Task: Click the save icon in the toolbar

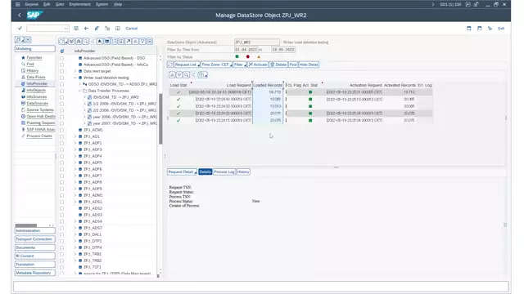Action: tap(76, 29)
